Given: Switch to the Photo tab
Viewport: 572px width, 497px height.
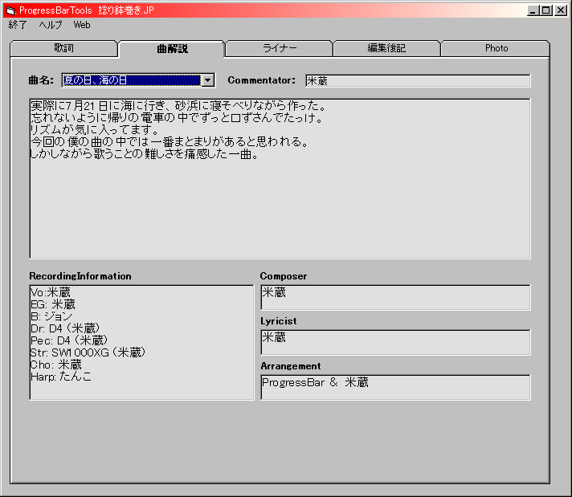Looking at the screenshot, I should [496, 48].
